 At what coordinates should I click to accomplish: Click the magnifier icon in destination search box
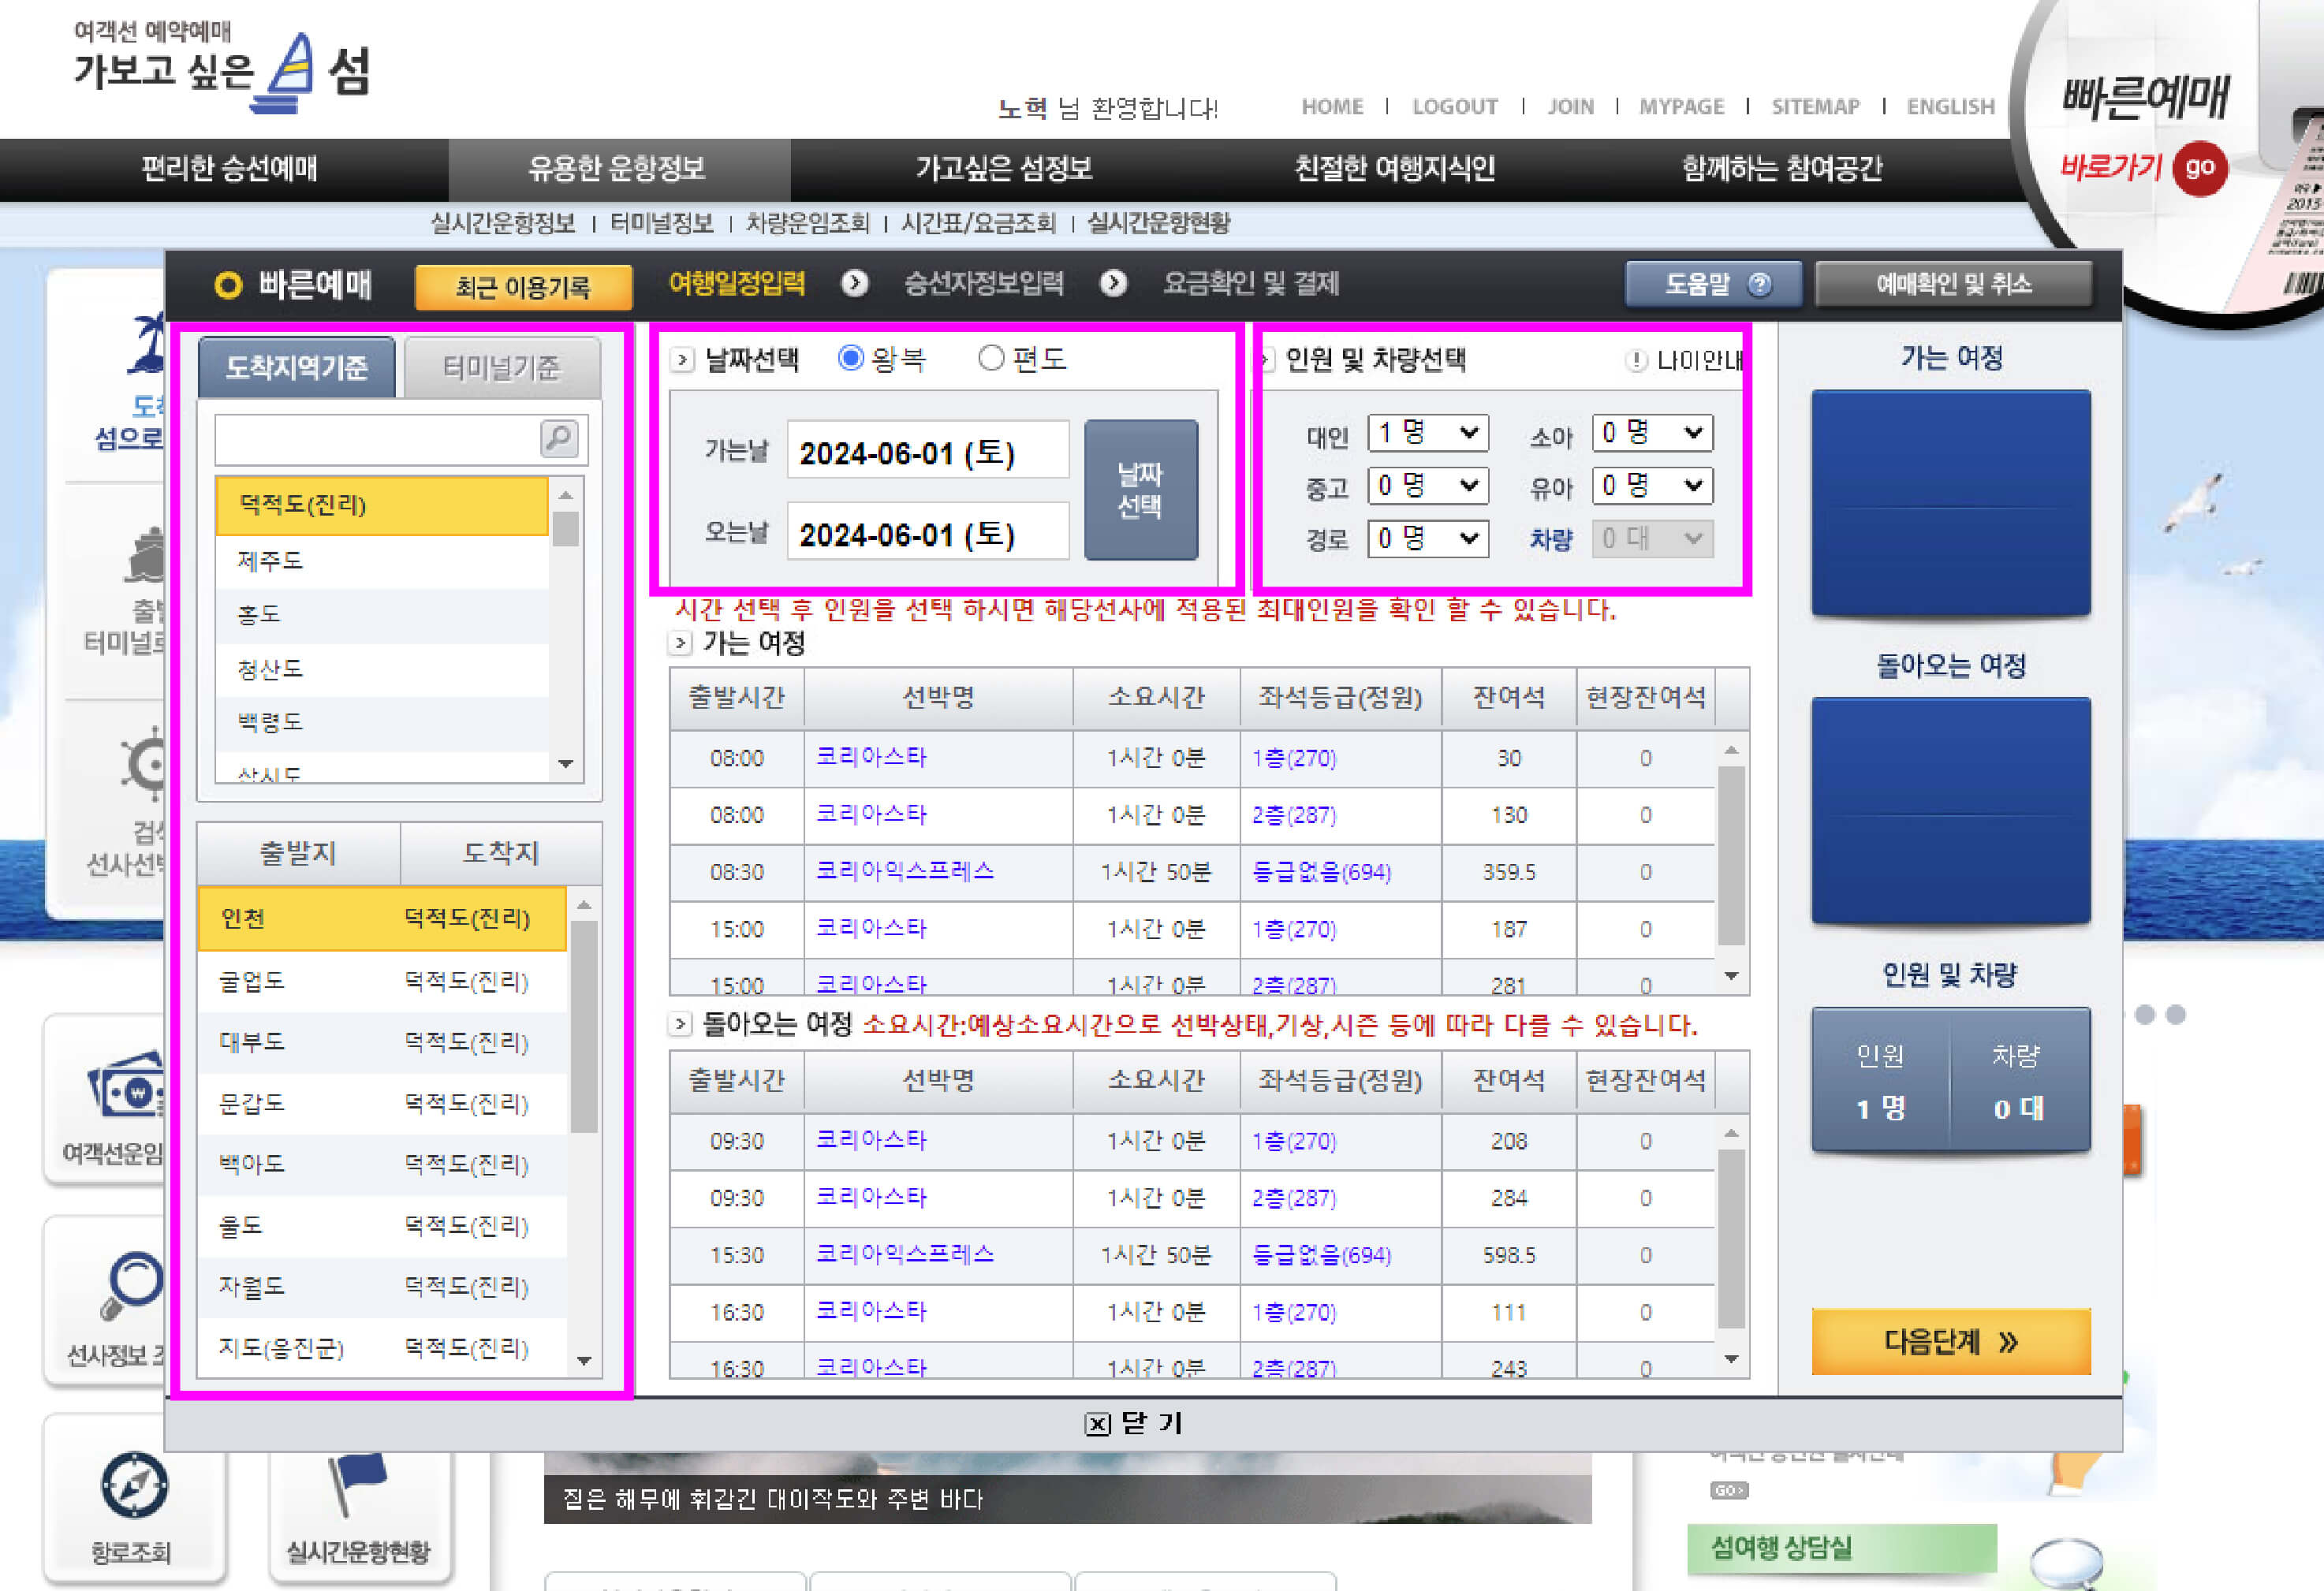click(x=558, y=438)
